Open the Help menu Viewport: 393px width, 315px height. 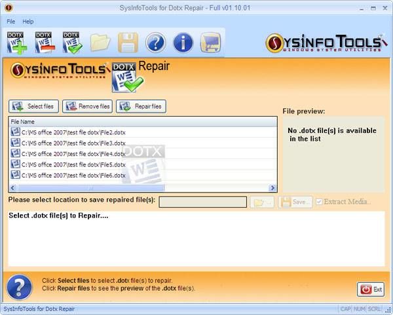click(x=28, y=22)
